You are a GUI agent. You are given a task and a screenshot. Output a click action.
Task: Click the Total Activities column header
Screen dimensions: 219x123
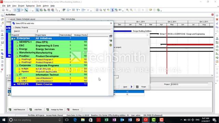[65, 35]
